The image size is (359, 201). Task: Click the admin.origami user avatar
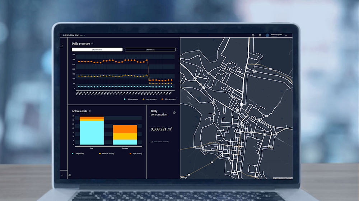(267, 35)
